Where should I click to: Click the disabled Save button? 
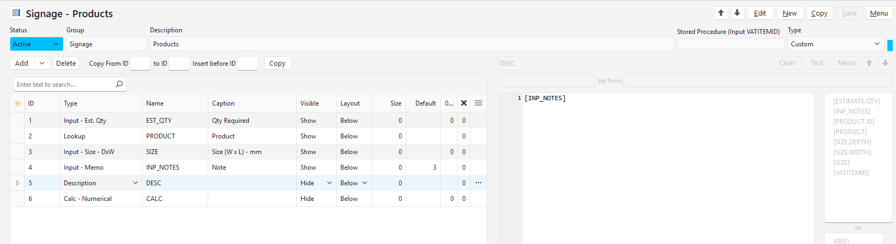pos(849,13)
